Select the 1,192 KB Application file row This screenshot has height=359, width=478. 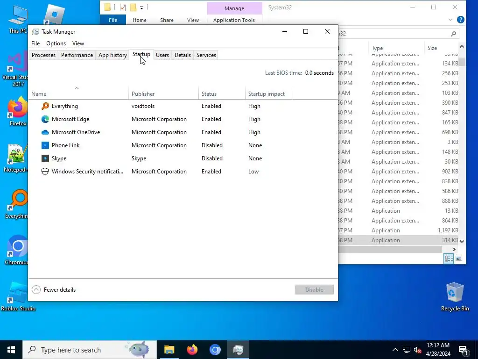tap(399, 230)
